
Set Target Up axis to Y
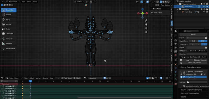click(x=198, y=44)
